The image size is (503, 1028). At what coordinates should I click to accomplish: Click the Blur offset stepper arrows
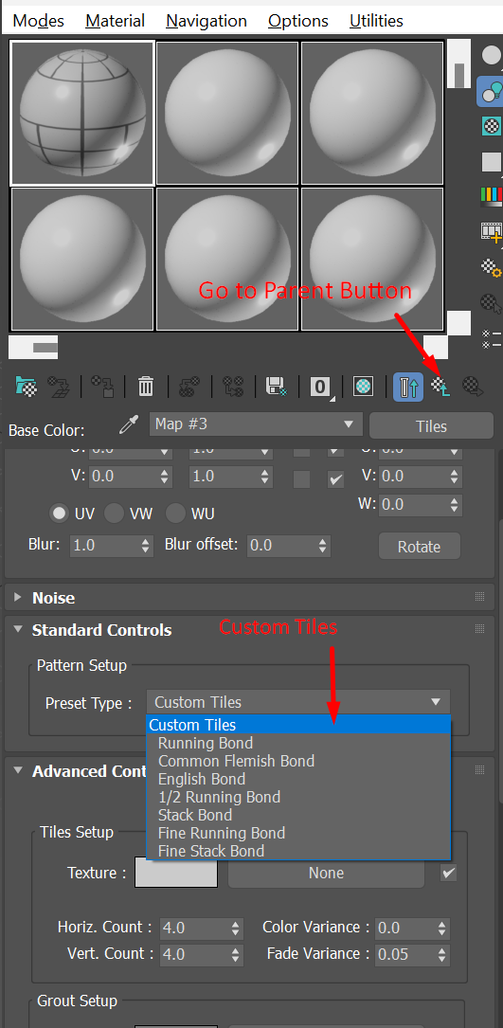(x=323, y=546)
